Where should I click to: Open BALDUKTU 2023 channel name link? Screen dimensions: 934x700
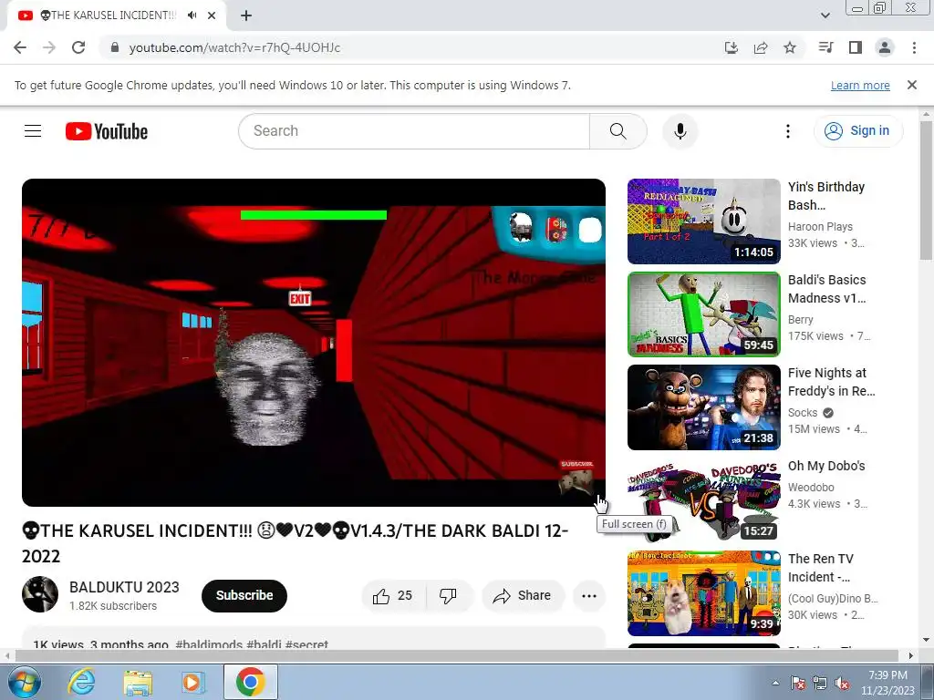[x=124, y=588]
